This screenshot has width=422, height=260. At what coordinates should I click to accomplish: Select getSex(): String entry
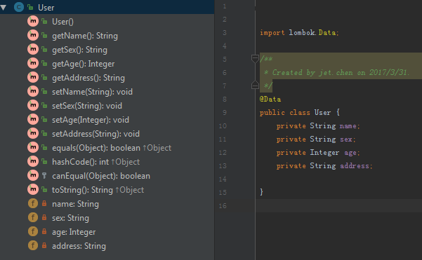click(79, 50)
